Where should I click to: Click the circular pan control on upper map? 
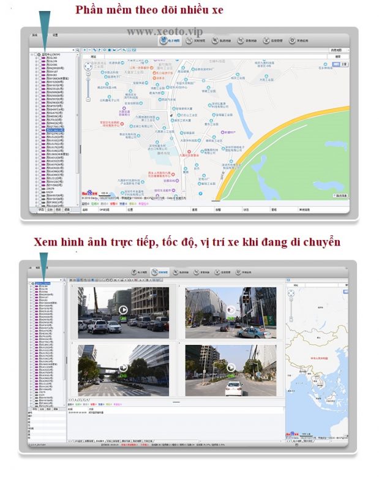[88, 66]
